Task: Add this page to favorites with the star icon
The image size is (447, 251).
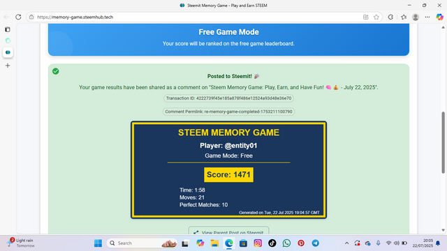Action: pyautogui.click(x=376, y=17)
